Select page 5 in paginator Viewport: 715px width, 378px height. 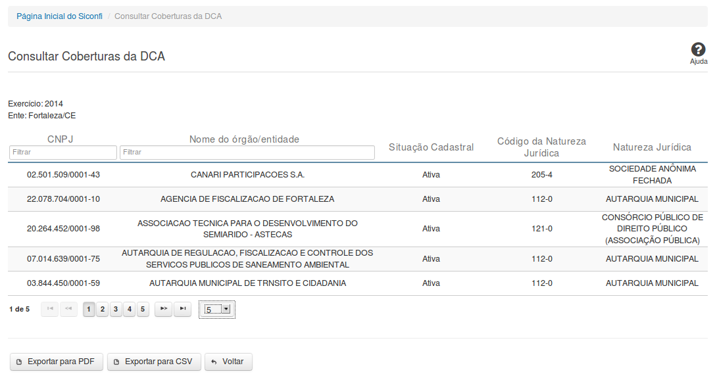click(143, 309)
